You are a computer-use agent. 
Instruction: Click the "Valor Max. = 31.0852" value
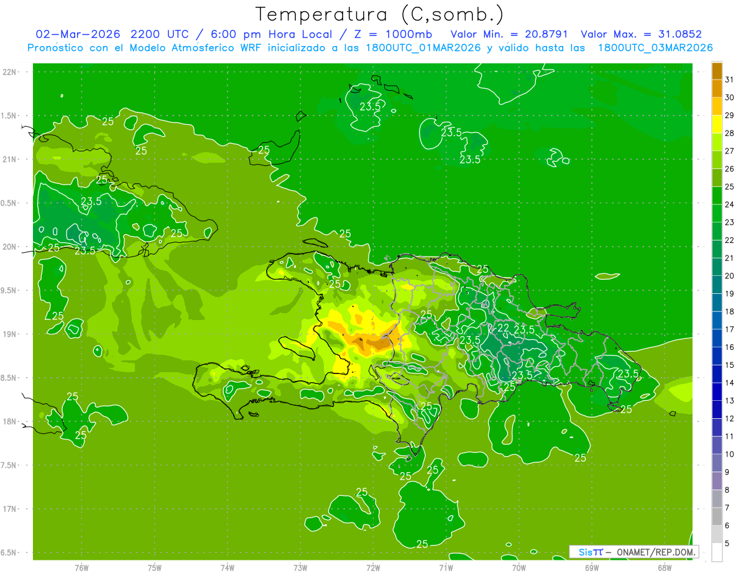pos(641,34)
